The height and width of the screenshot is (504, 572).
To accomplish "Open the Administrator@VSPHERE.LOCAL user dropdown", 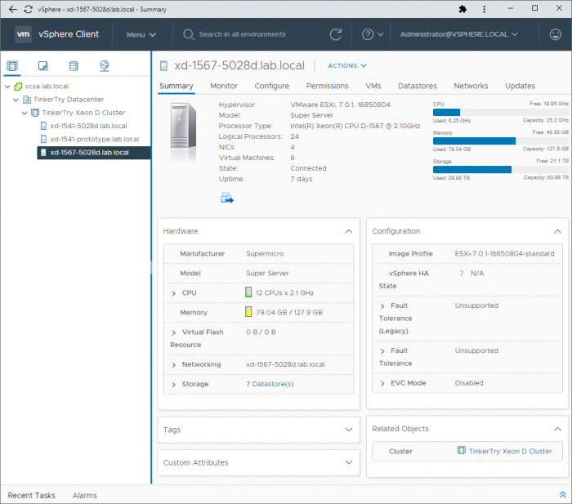I will point(459,34).
